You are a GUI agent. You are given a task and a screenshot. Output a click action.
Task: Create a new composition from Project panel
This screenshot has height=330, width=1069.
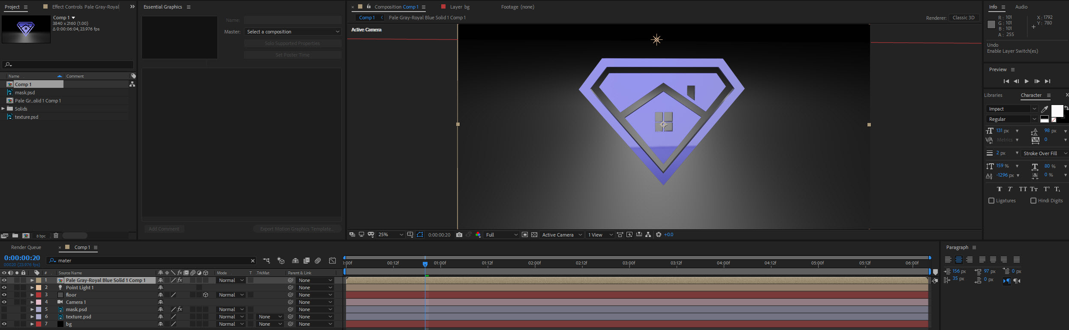26,236
